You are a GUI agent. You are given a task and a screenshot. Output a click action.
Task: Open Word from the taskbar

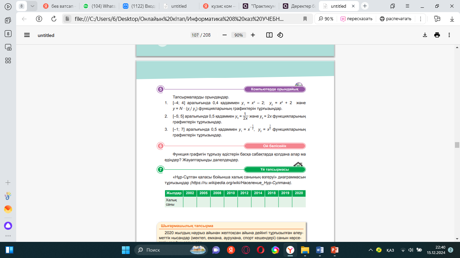pos(320,250)
